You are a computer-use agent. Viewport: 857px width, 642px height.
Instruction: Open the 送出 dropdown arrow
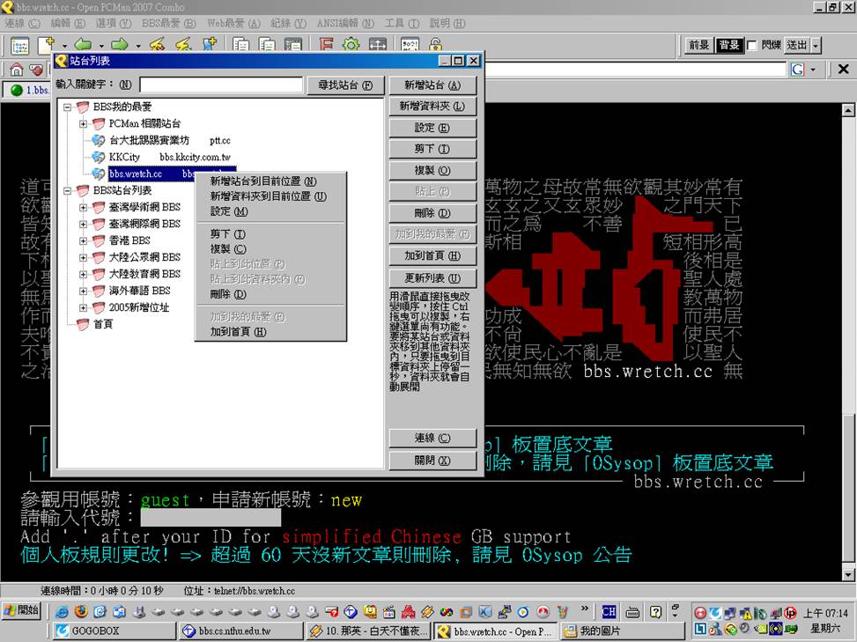(x=816, y=46)
